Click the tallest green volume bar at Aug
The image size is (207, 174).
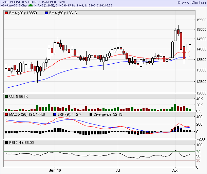(175, 107)
